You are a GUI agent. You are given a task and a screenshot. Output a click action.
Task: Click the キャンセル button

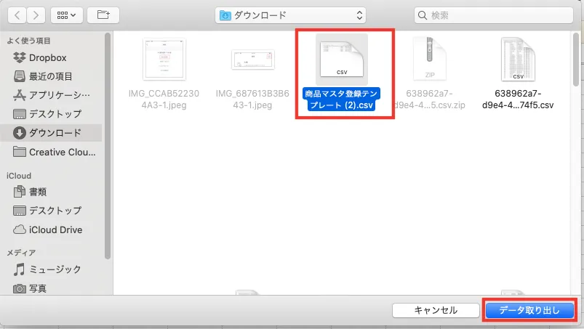click(436, 310)
